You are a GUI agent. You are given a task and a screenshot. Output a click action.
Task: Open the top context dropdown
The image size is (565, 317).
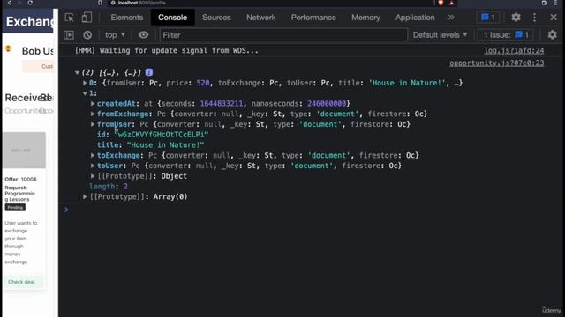(115, 35)
